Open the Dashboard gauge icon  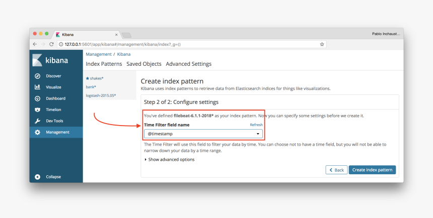click(38, 98)
